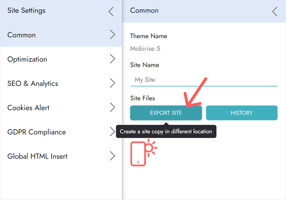This screenshot has width=286, height=200.
Task: Expand Cookies Alert via its chevron
Action: point(112,108)
